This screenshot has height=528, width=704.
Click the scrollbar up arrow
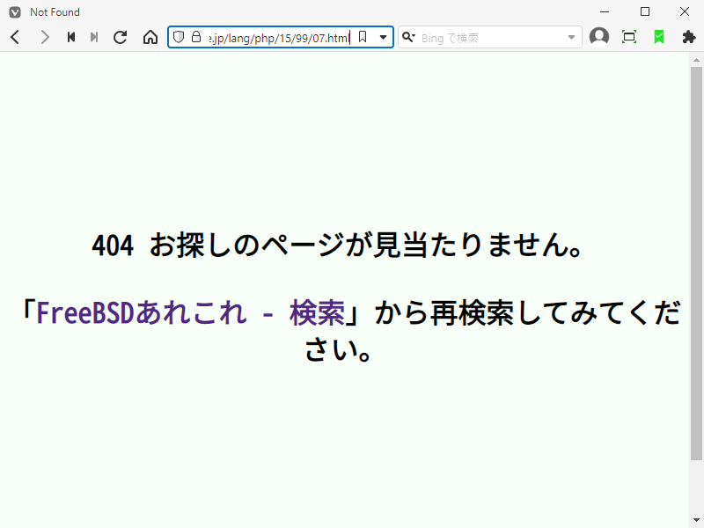coord(696,60)
